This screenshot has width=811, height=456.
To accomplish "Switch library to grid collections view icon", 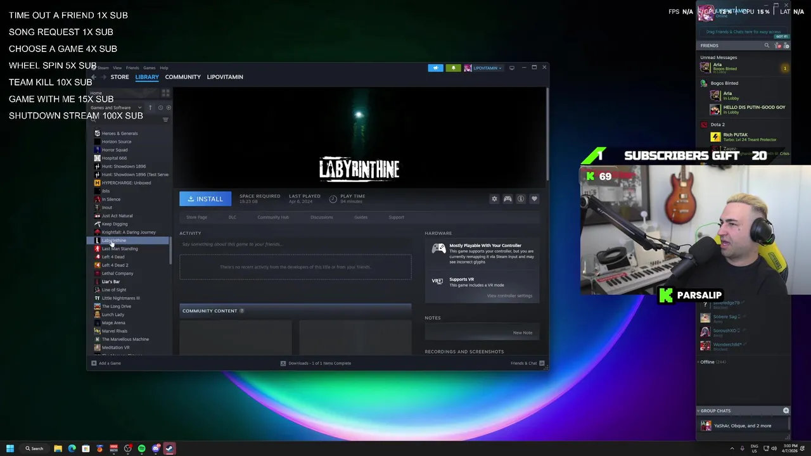I will tap(165, 93).
